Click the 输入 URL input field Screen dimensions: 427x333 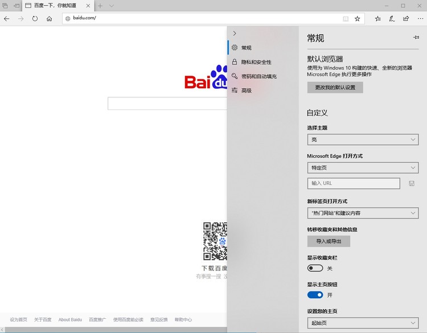(353, 183)
